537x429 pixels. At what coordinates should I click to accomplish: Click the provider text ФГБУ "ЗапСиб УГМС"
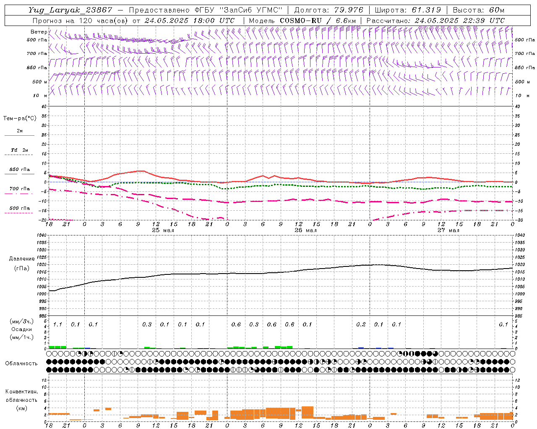click(239, 10)
